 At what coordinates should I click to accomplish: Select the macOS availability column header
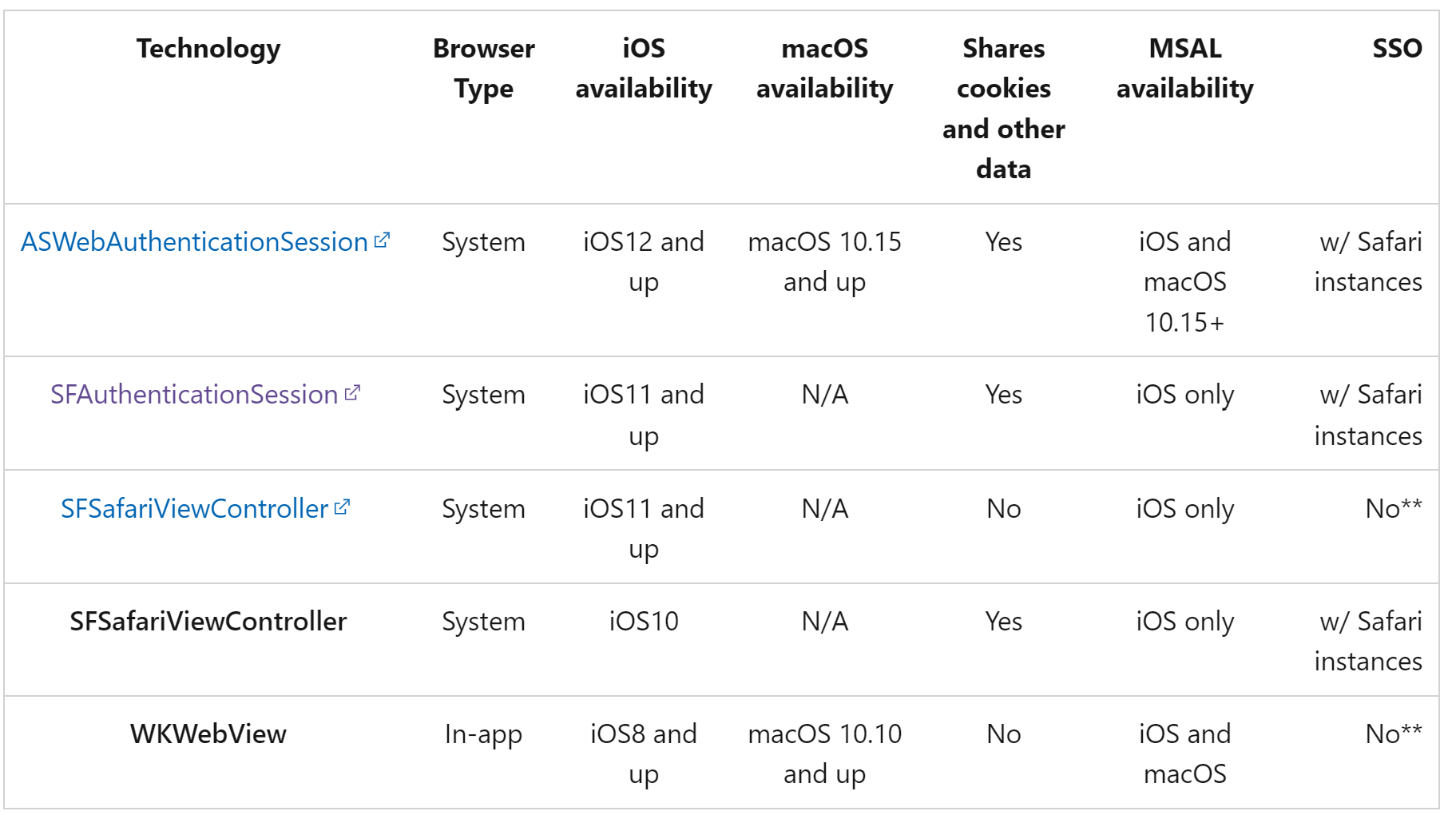pos(825,69)
